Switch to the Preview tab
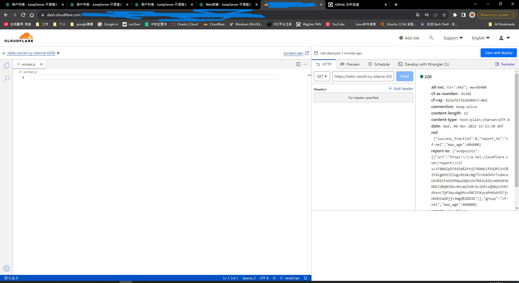The image size is (519, 283). pyautogui.click(x=350, y=64)
